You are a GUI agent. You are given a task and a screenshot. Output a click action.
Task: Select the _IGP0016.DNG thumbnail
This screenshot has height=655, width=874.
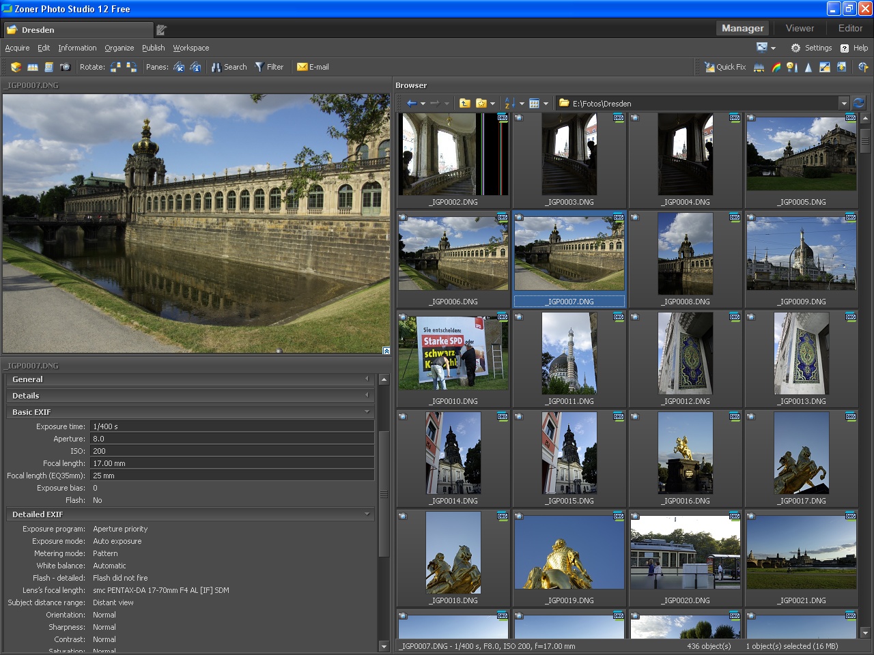(685, 453)
